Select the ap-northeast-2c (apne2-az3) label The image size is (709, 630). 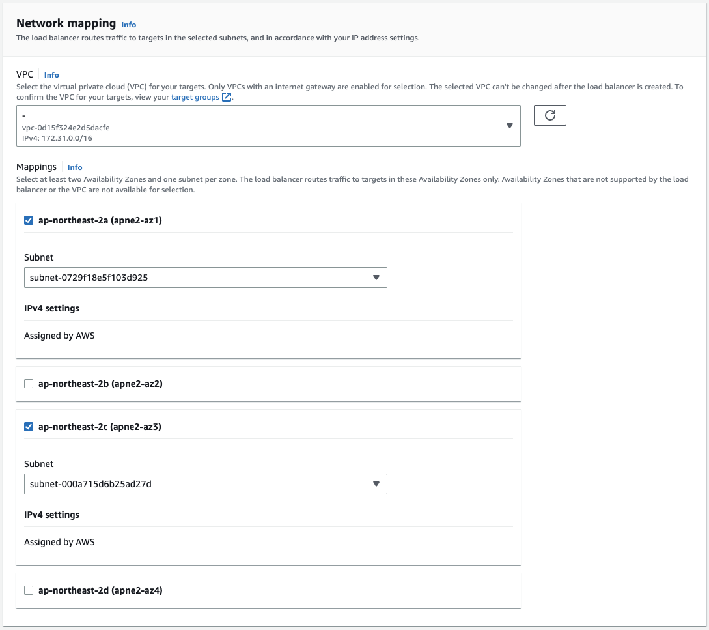point(100,427)
